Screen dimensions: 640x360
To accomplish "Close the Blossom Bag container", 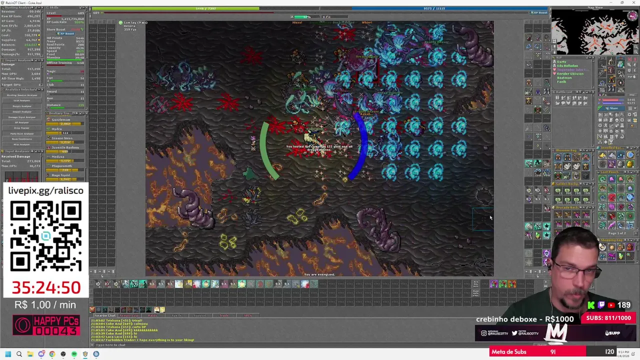I will point(593,150).
